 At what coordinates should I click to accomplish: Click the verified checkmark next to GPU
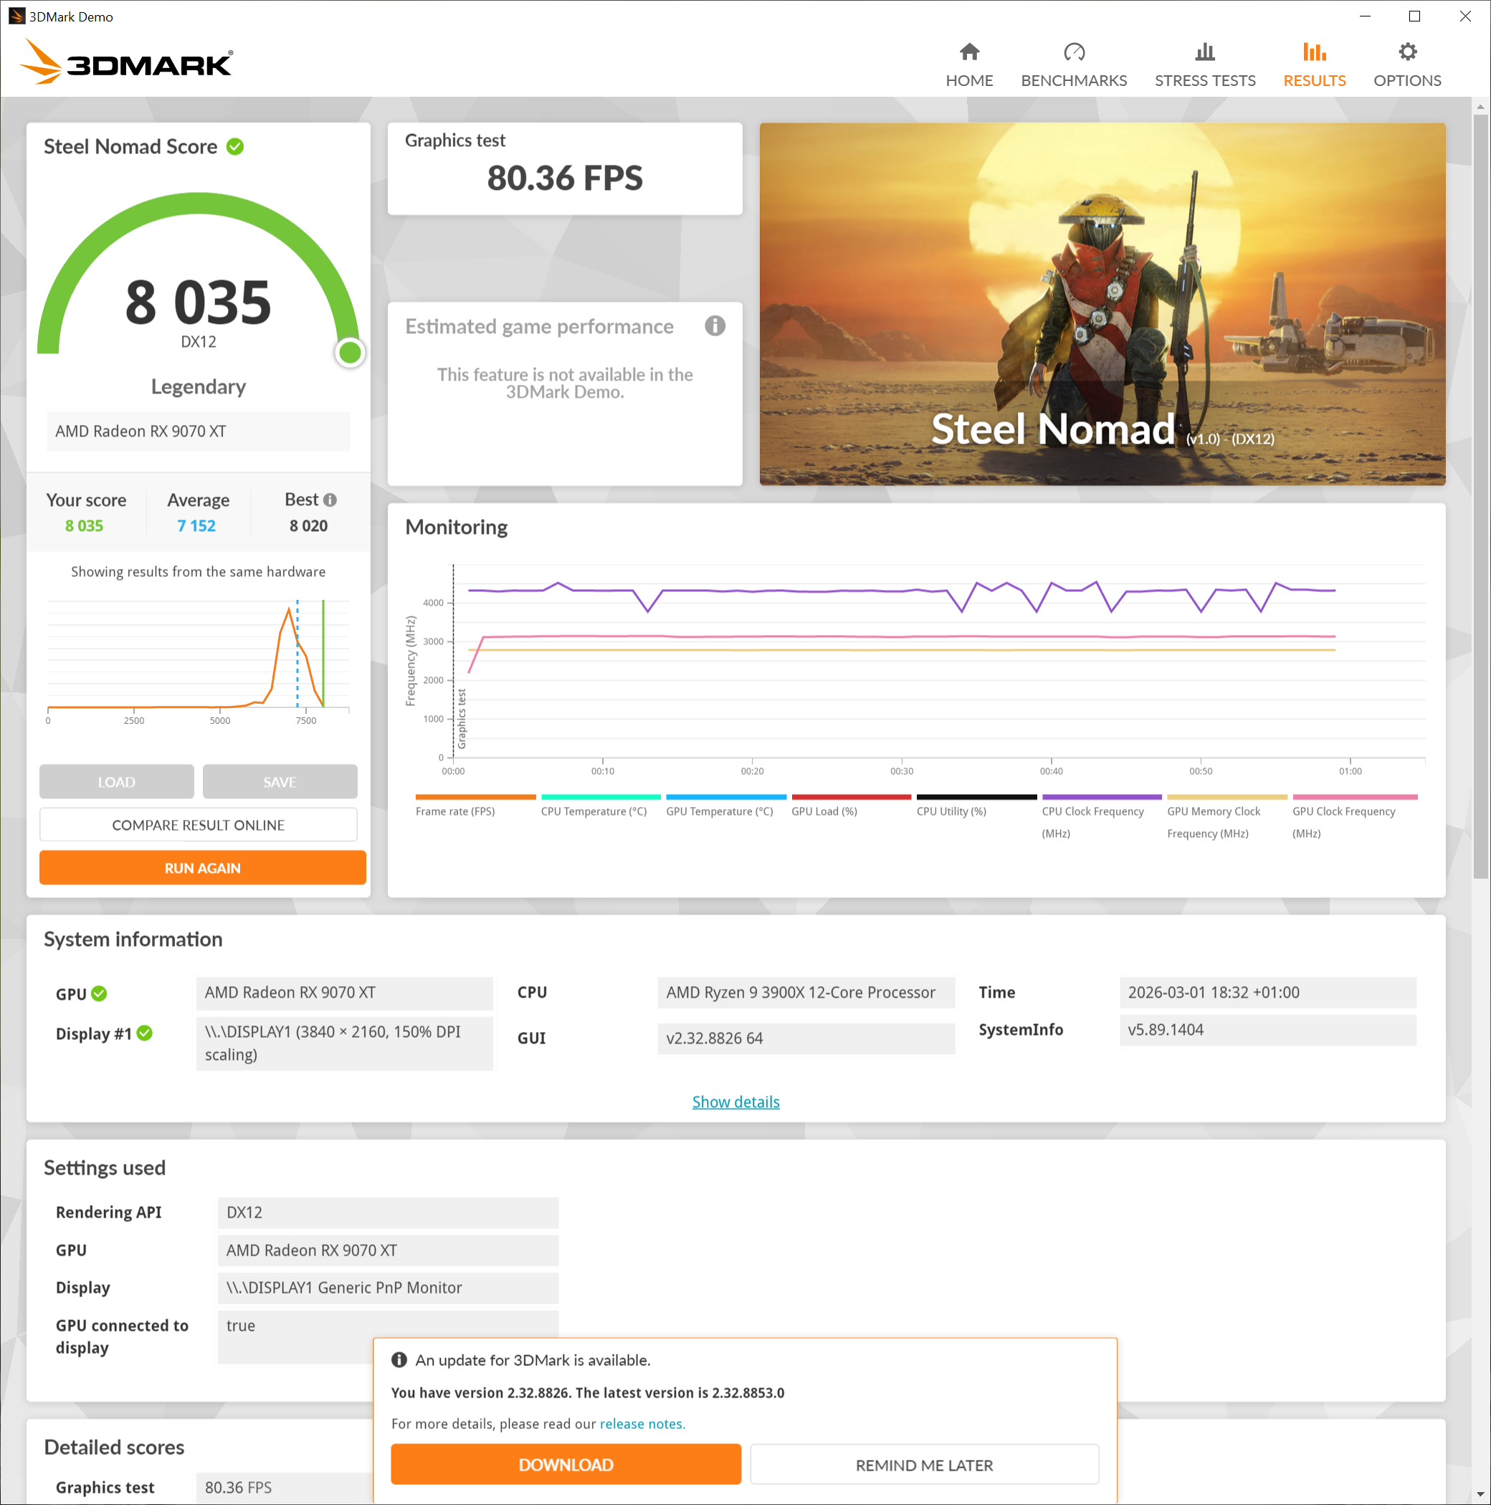pyautogui.click(x=98, y=993)
